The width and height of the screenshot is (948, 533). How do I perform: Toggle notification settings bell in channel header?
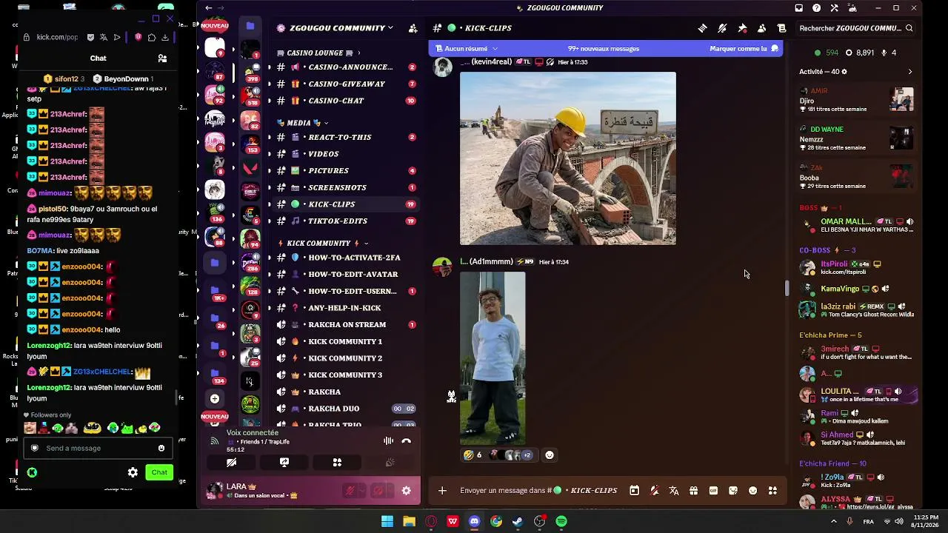coord(722,28)
